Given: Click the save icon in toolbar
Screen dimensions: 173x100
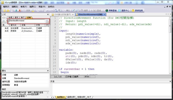Looking at the screenshot, I should (x=12, y=10).
